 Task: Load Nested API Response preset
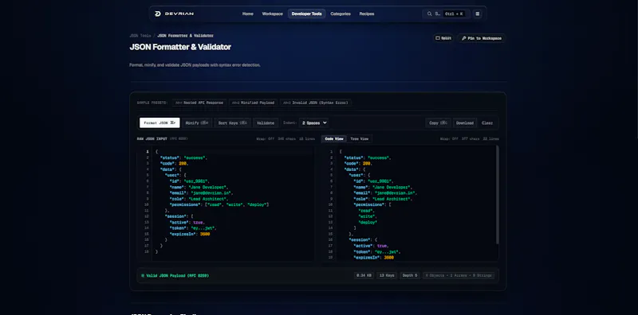pyautogui.click(x=199, y=103)
